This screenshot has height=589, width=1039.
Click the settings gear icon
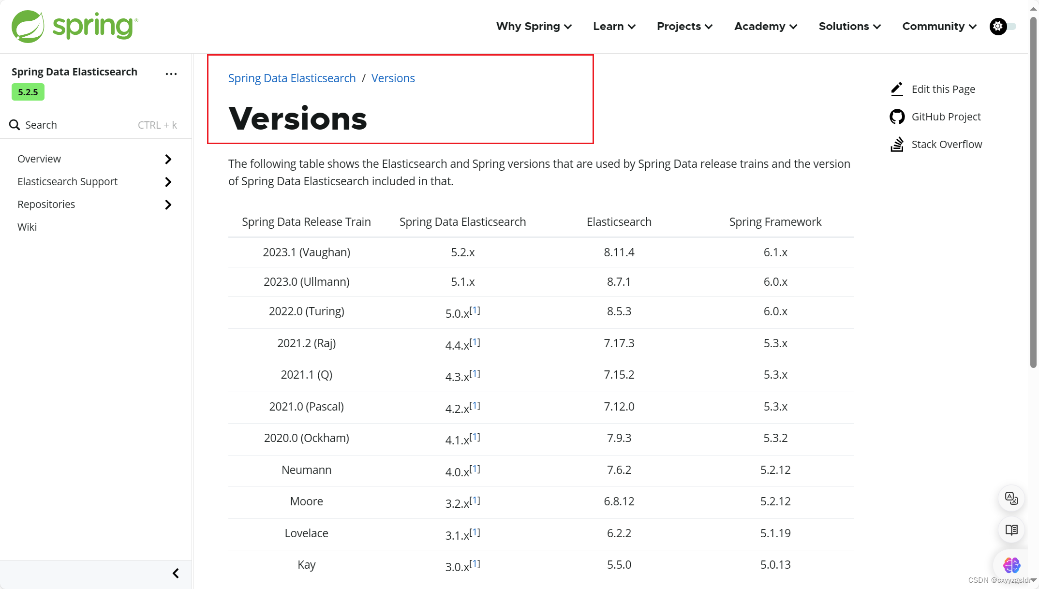(998, 27)
